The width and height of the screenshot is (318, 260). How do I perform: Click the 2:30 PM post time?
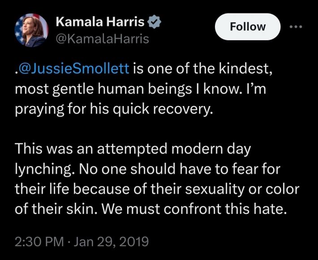[39, 241]
